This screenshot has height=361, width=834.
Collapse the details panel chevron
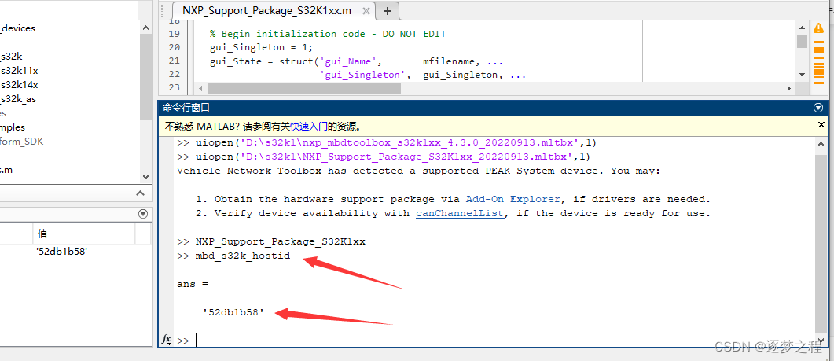(141, 193)
